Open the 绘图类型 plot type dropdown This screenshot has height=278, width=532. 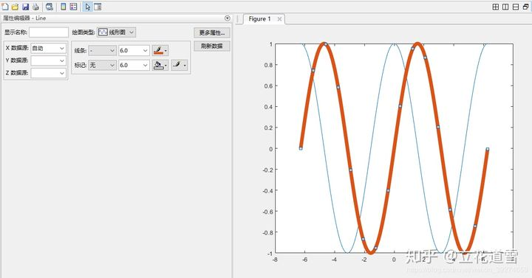click(117, 32)
